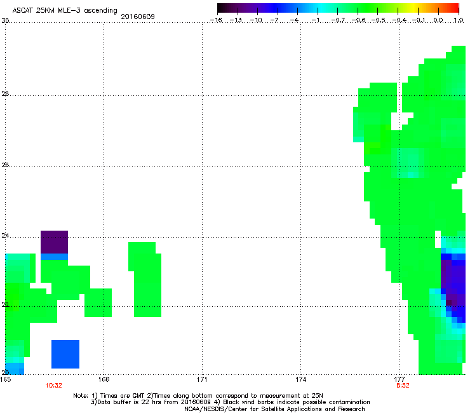The width and height of the screenshot is (470, 413).
Task: Click the longitude label "174"
Action: pos(300,379)
